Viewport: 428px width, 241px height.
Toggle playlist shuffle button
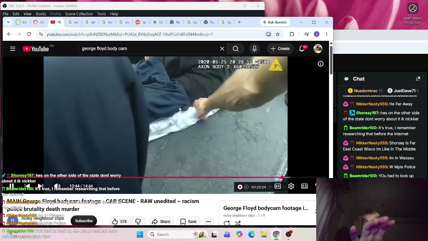coord(238,223)
